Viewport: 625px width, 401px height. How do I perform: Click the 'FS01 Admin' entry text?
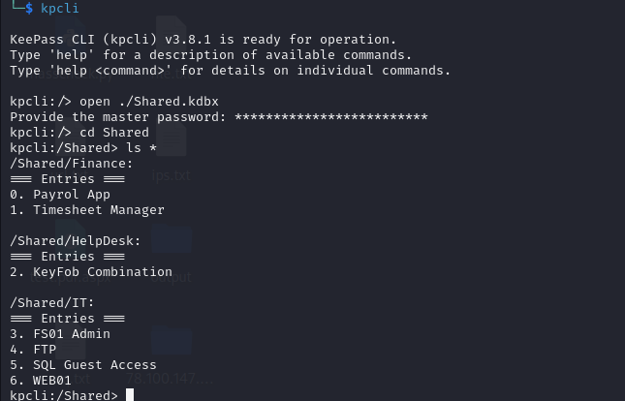(x=72, y=333)
